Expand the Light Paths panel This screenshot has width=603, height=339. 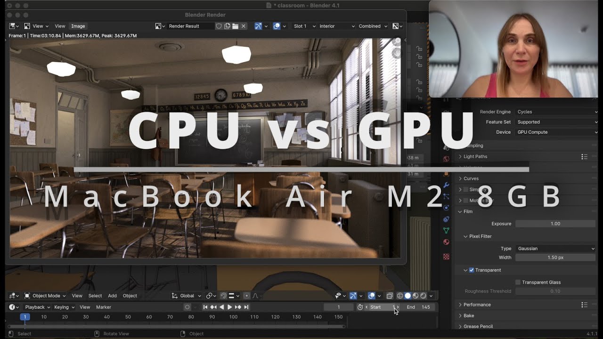[475, 156]
